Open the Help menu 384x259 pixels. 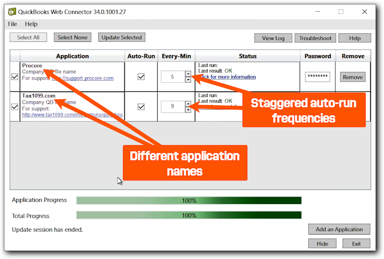click(31, 24)
